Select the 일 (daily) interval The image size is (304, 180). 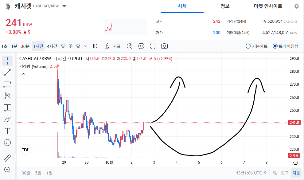point(63,46)
